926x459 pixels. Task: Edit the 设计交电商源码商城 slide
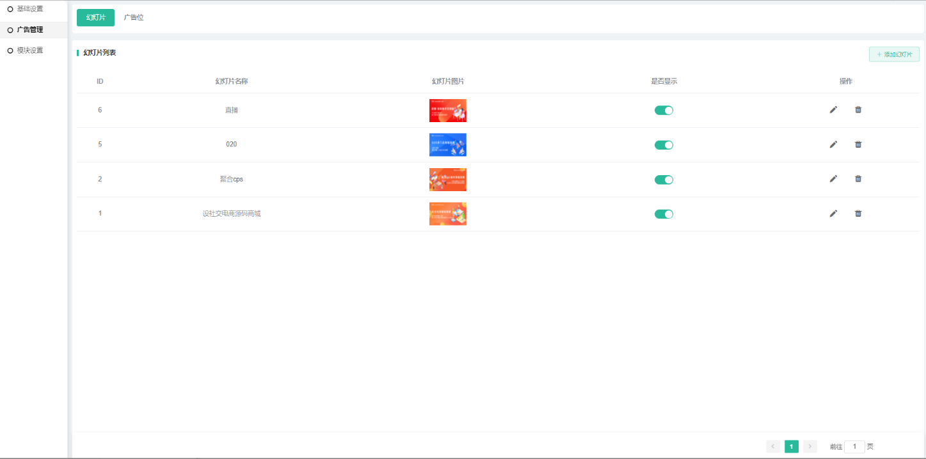833,214
